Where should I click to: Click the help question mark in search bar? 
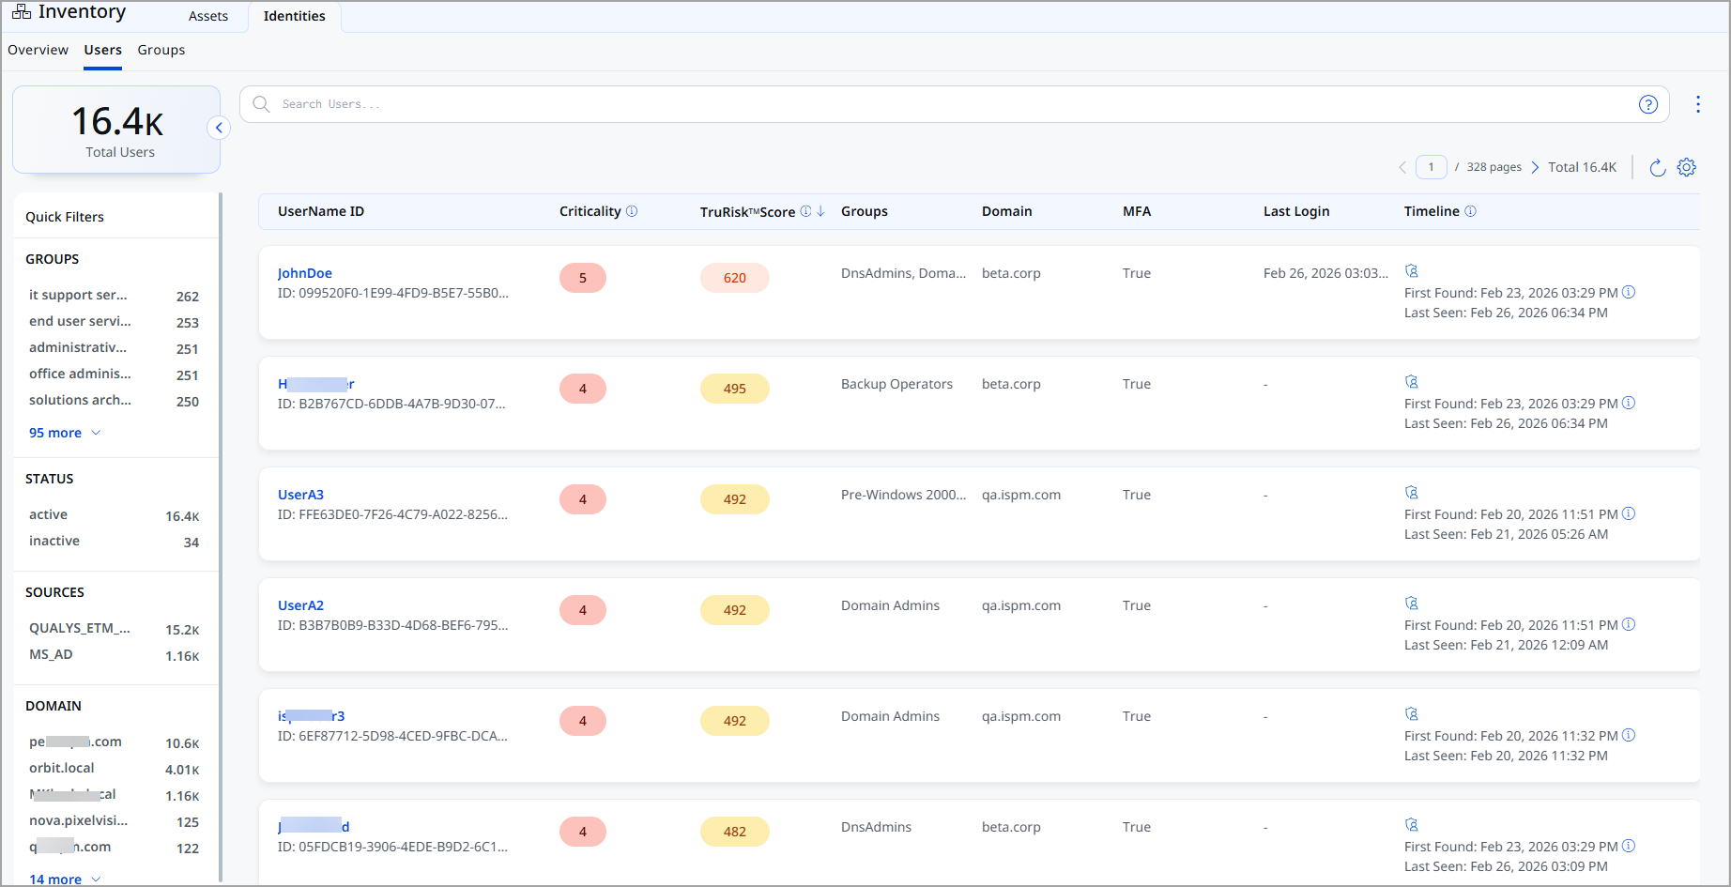[x=1647, y=104]
